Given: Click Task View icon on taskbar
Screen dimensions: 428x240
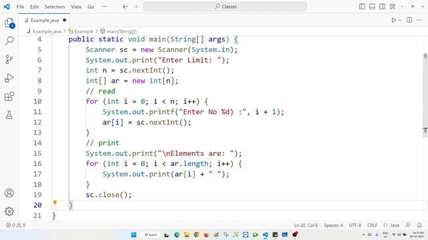Looking at the screenshot, I should click(x=167, y=235).
